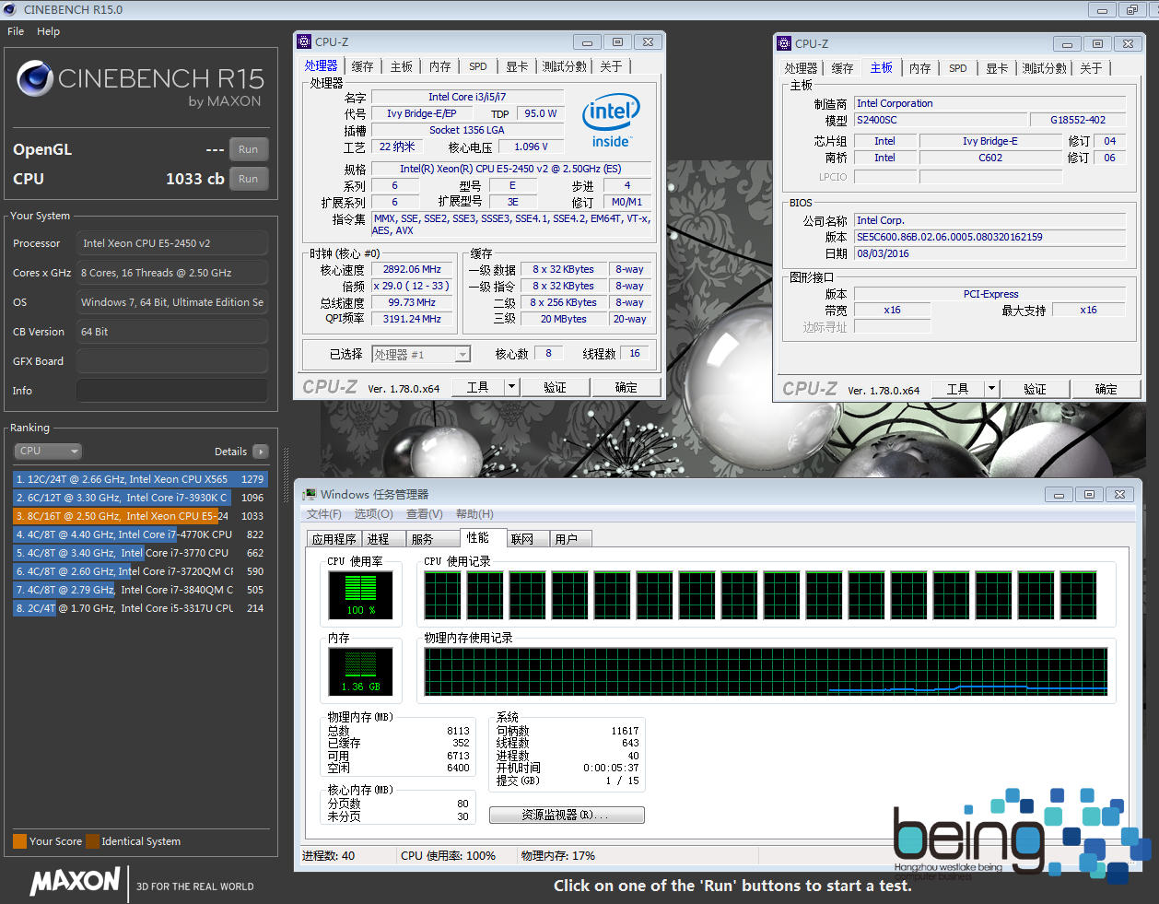The width and height of the screenshot is (1159, 904).
Task: Open the File menu in Cinebench
Action: tap(16, 31)
